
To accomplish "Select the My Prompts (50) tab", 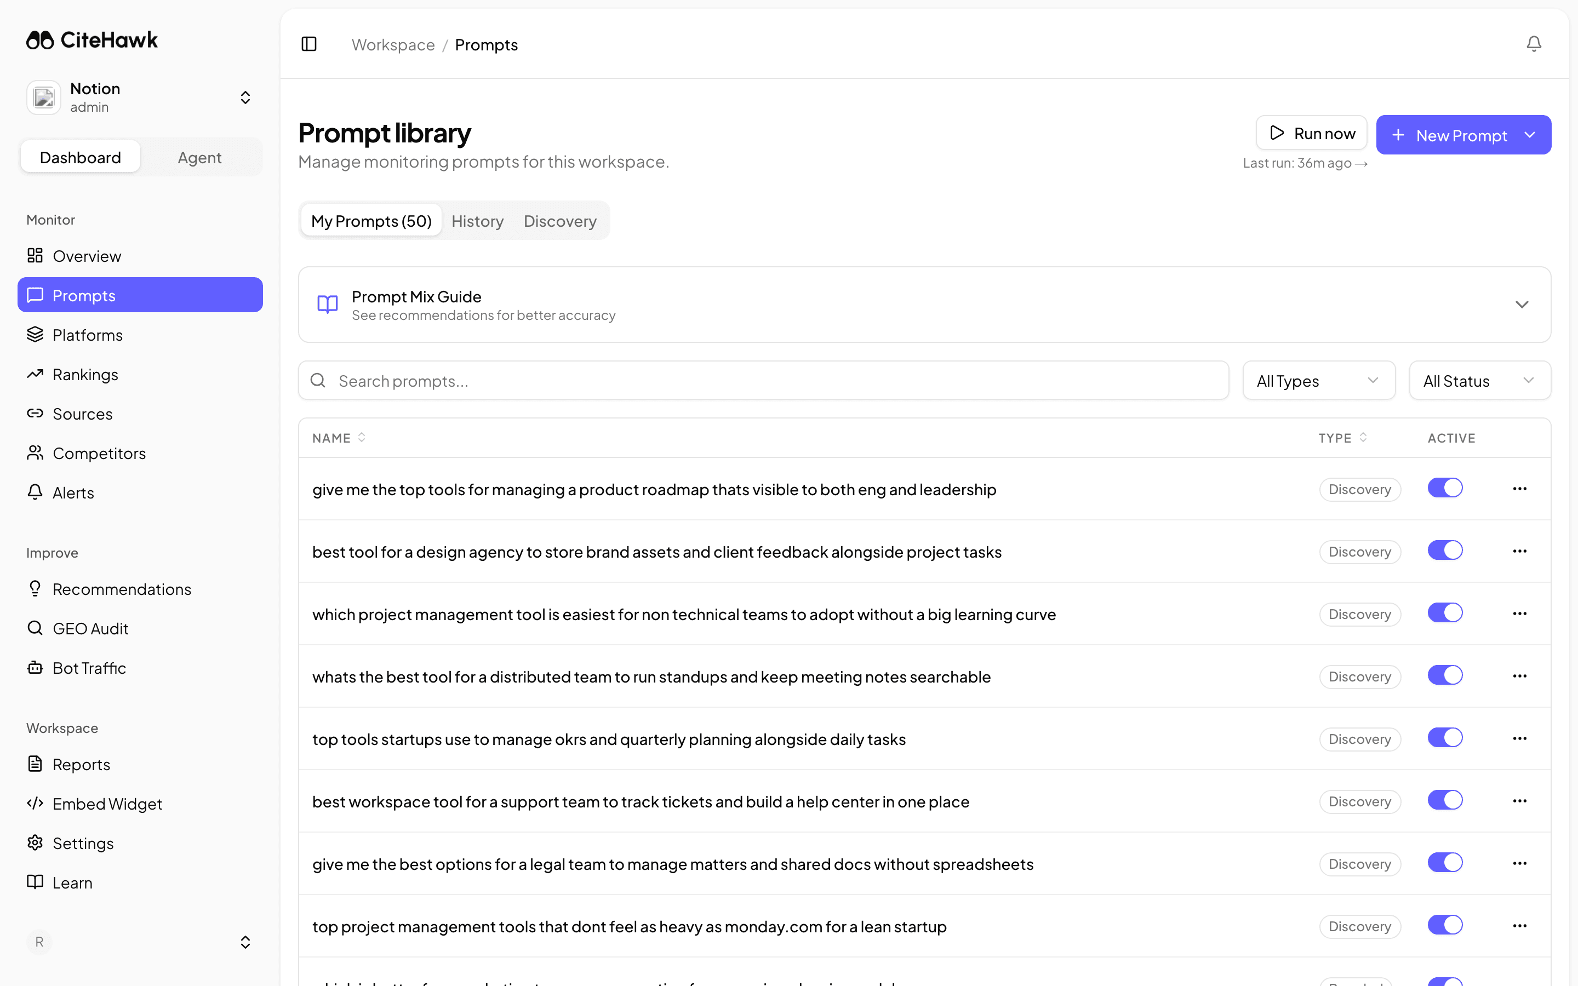I will (x=371, y=221).
